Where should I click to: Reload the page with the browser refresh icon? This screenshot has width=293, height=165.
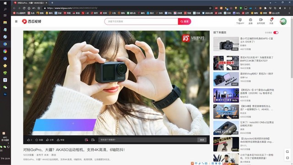(24, 8)
